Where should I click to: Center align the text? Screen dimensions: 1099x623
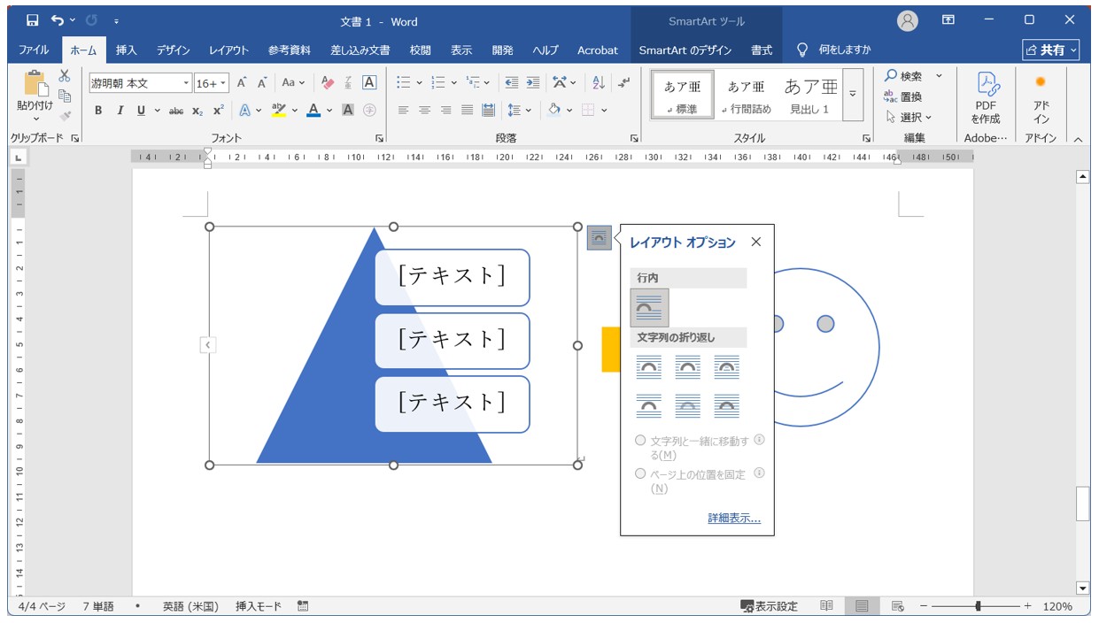[424, 111]
